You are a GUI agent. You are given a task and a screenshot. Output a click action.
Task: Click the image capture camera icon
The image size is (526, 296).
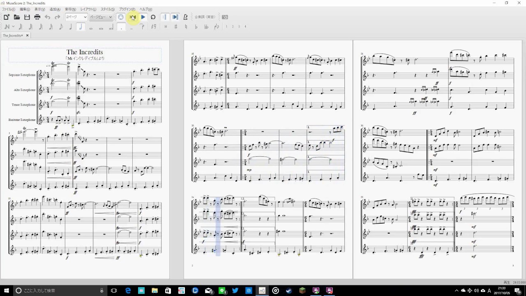[x=225, y=17]
